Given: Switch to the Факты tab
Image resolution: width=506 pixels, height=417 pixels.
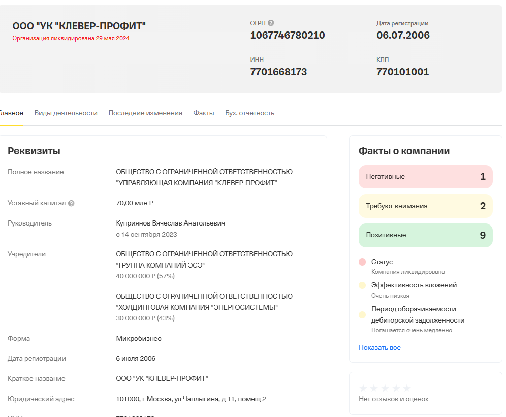Looking at the screenshot, I should [x=204, y=113].
